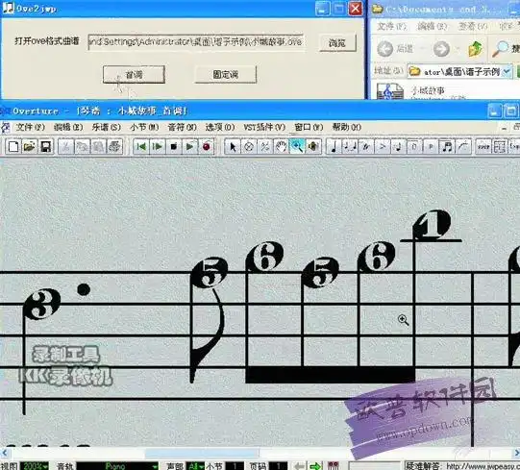The height and width of the screenshot is (470, 520).
Task: Open the 编辑 (Edit) menu in Overture
Action: click(68, 128)
